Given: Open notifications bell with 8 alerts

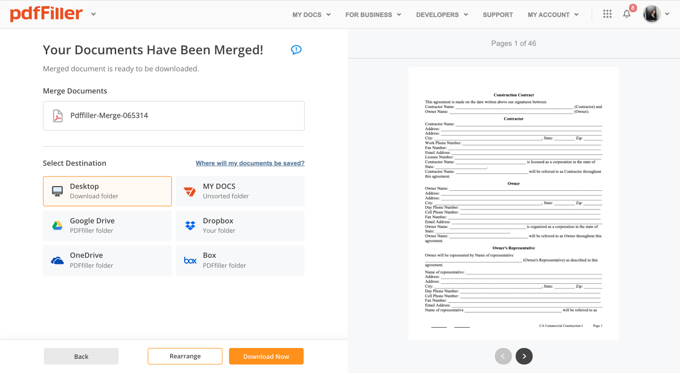Looking at the screenshot, I should point(627,14).
